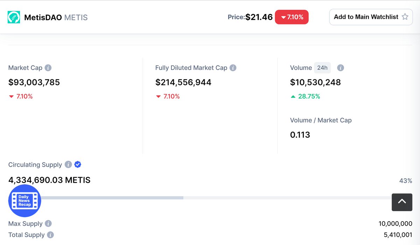
Task: Click the star icon in the watchlist button
Action: click(405, 17)
